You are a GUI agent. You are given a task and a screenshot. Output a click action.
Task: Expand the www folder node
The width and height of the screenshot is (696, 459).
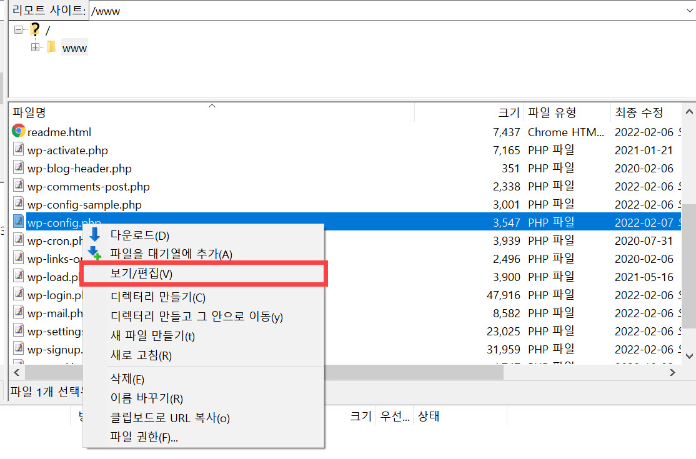tap(35, 47)
